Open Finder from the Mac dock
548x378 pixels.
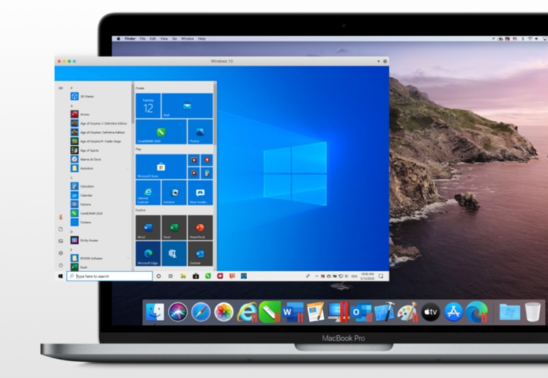click(155, 312)
